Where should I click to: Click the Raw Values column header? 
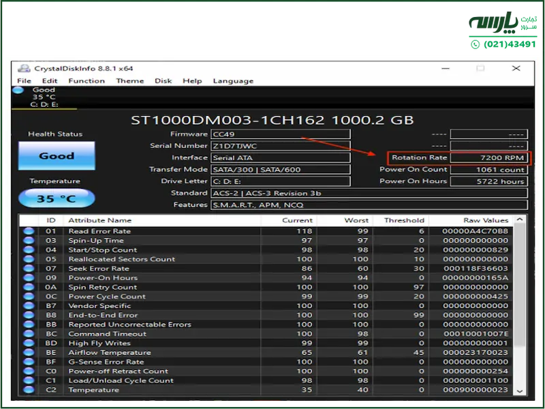pyautogui.click(x=471, y=220)
